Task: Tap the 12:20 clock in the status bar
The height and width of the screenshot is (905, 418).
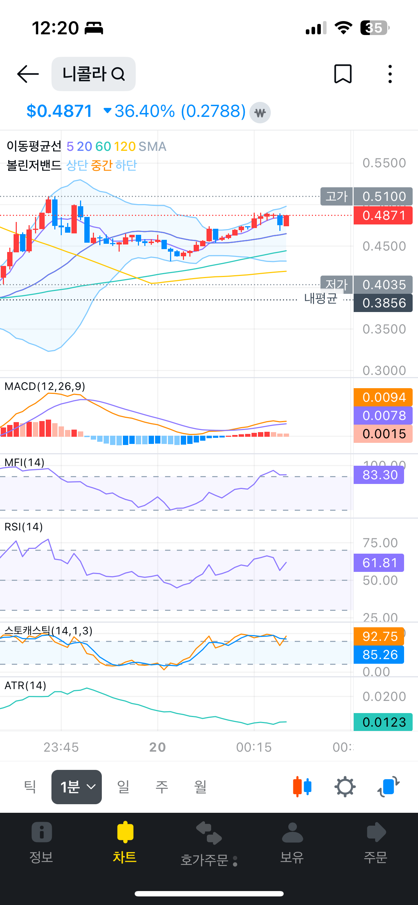Action: click(x=55, y=28)
